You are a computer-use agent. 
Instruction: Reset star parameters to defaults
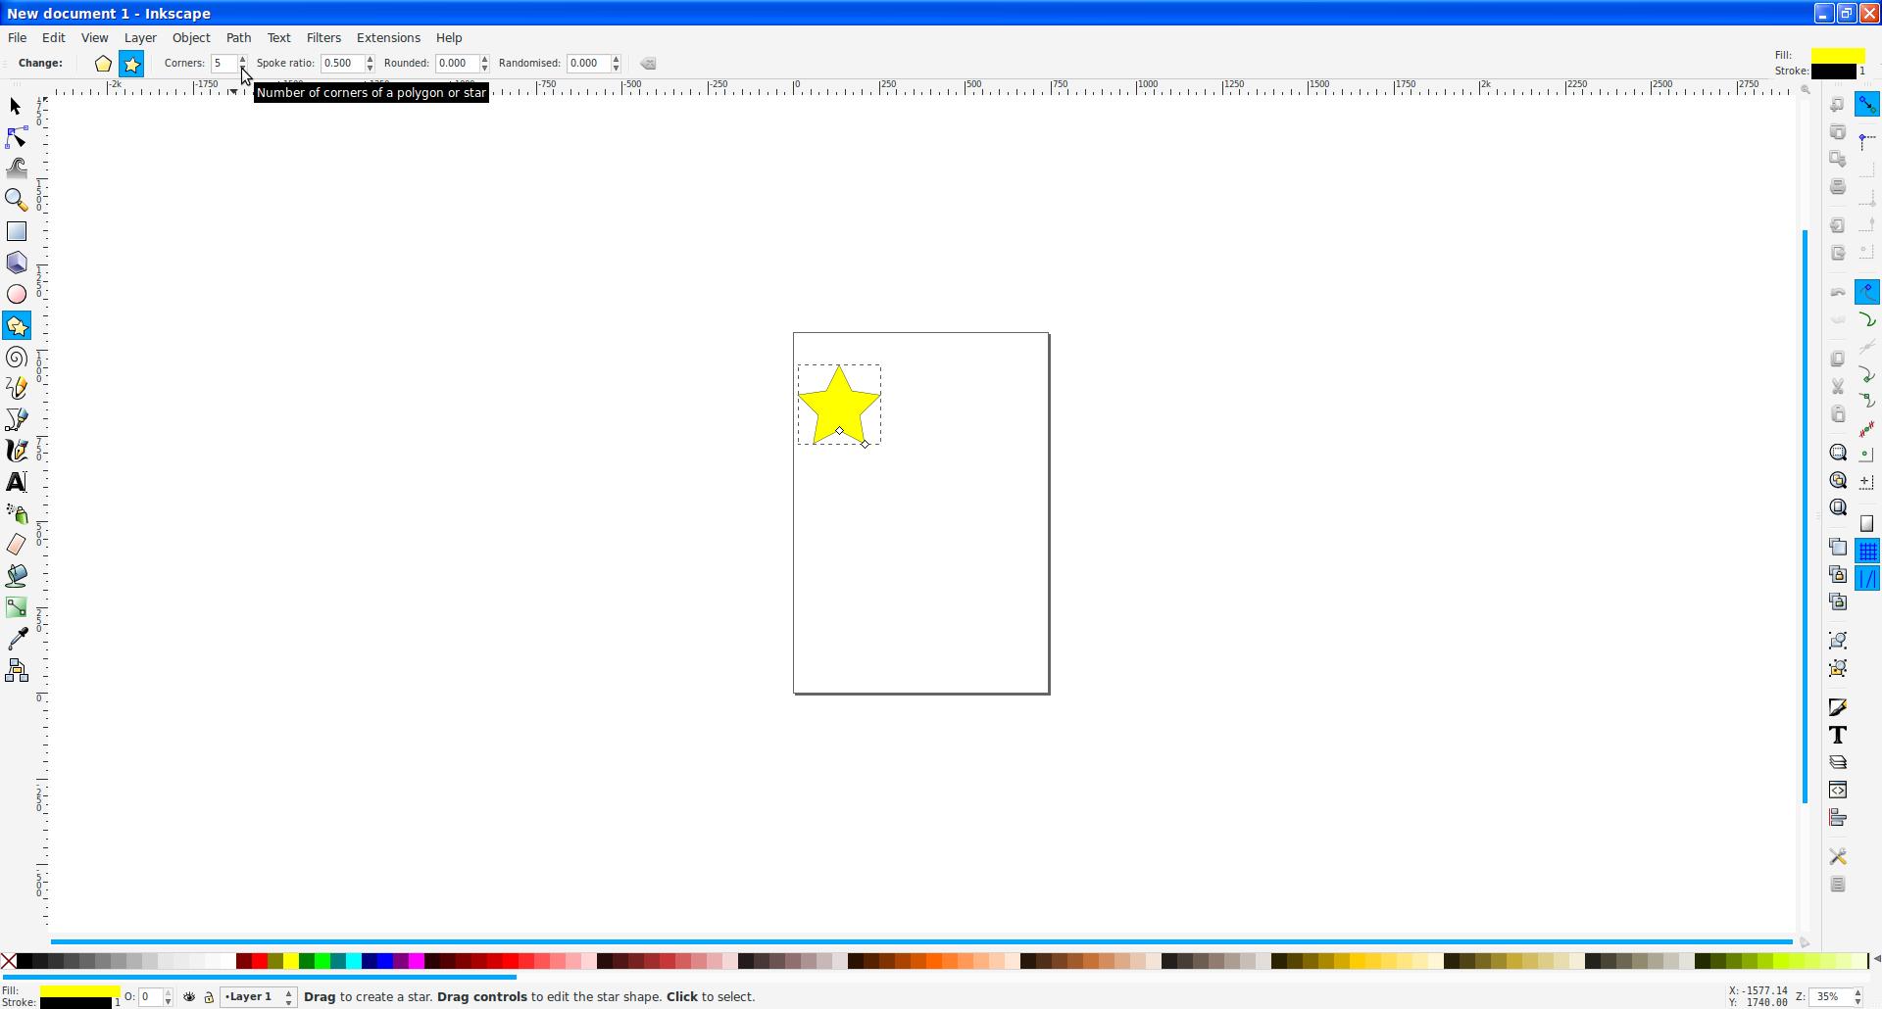tap(648, 64)
